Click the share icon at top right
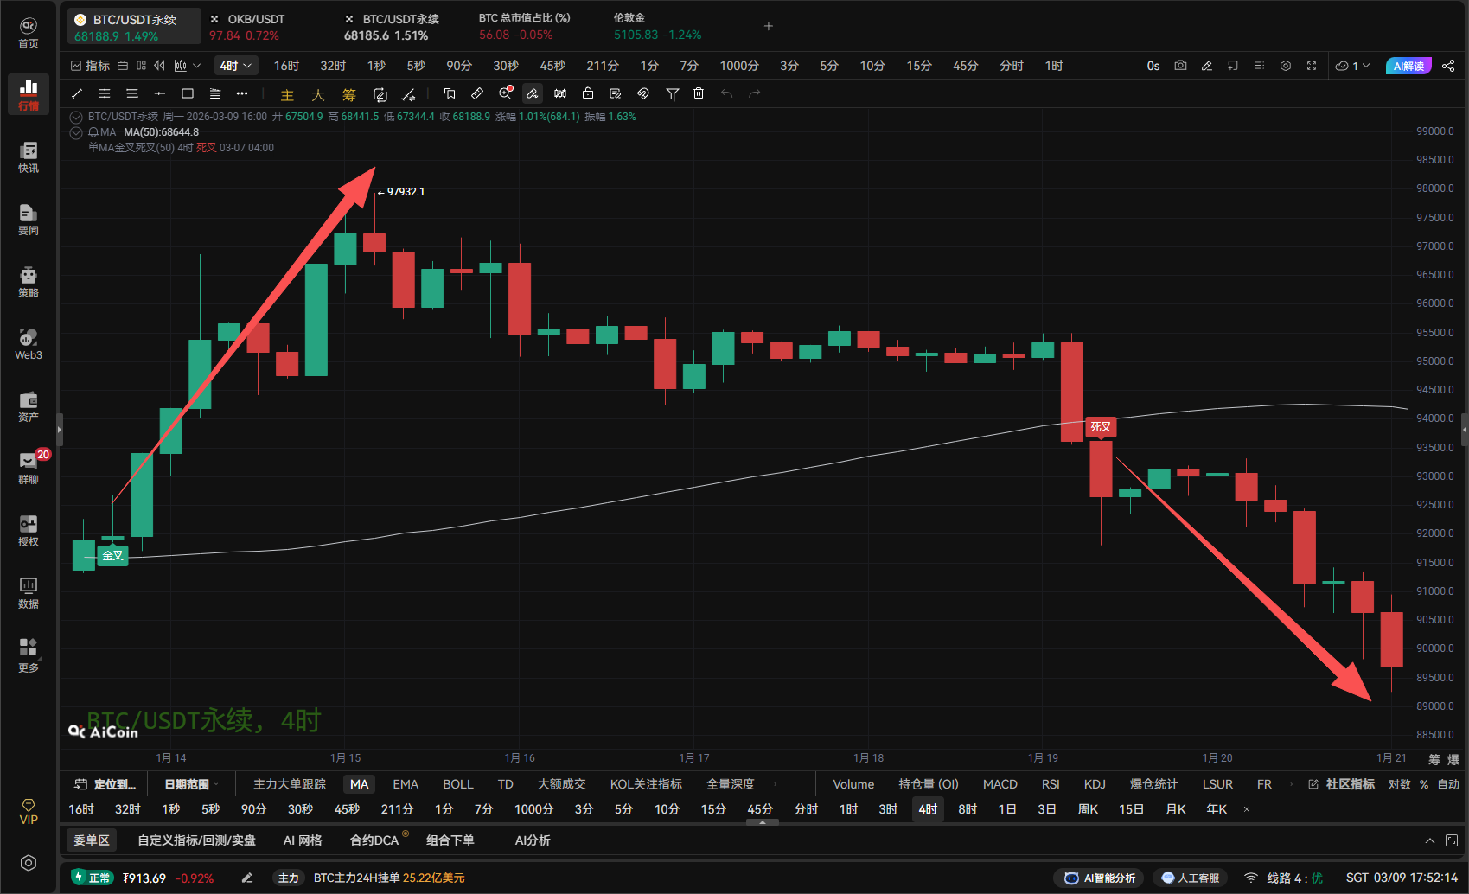1469x894 pixels. pos(1448,66)
